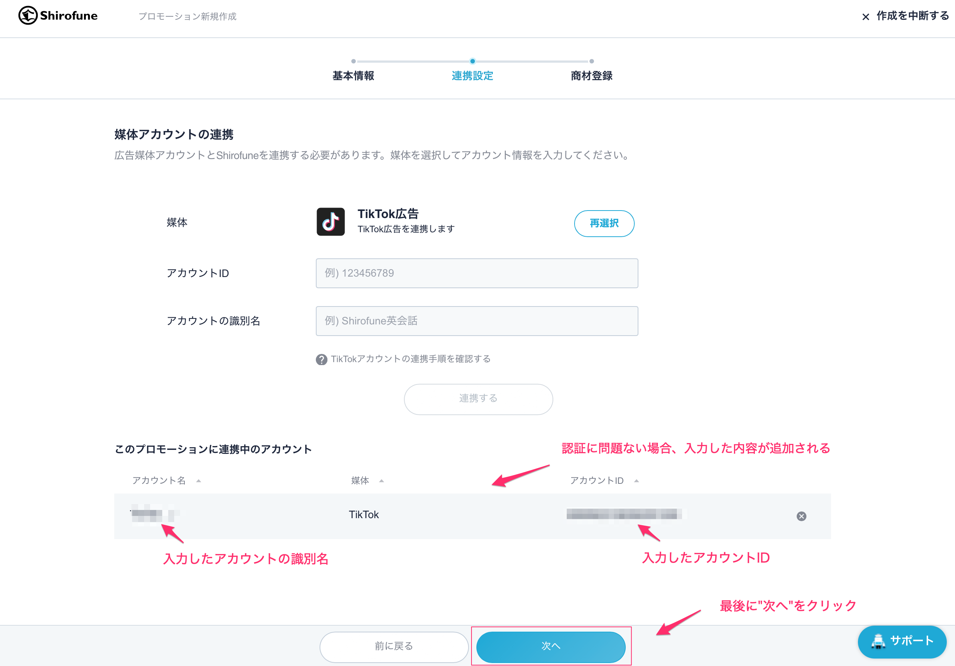Focus the アカウントの識別名 input field

tap(477, 321)
